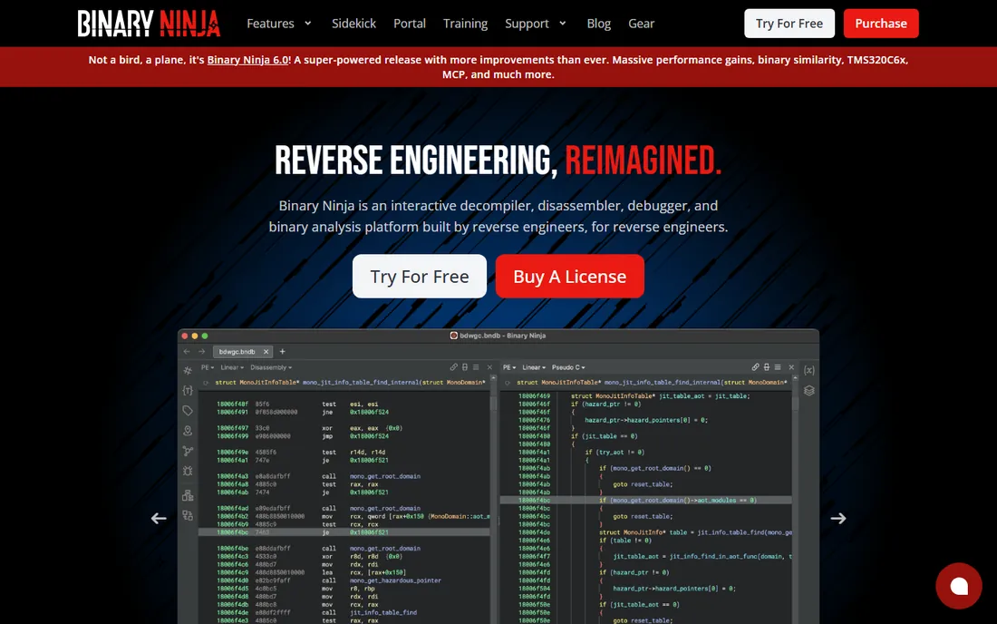Click the REVERSE ENGINEERING, REIMAGINED headline
This screenshot has height=624, width=997.
(498, 161)
